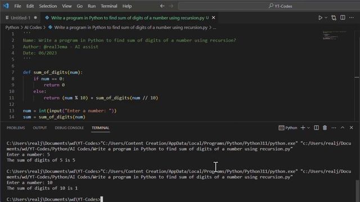Click the Python terminal label

pyautogui.click(x=287, y=128)
